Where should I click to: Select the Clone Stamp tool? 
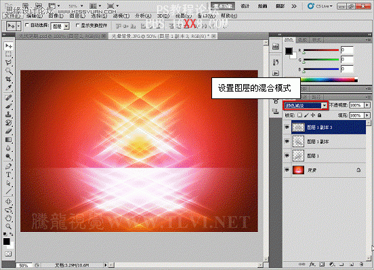click(9, 114)
